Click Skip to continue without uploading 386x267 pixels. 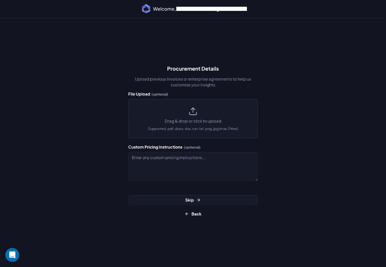tap(193, 200)
